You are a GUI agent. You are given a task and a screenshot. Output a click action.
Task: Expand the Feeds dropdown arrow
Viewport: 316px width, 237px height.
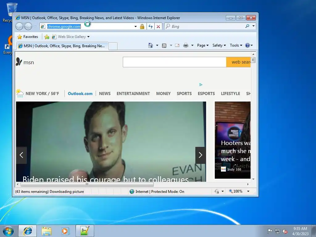point(171,45)
